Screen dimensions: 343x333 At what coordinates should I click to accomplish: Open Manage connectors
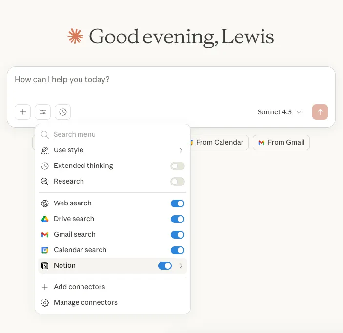point(113,303)
